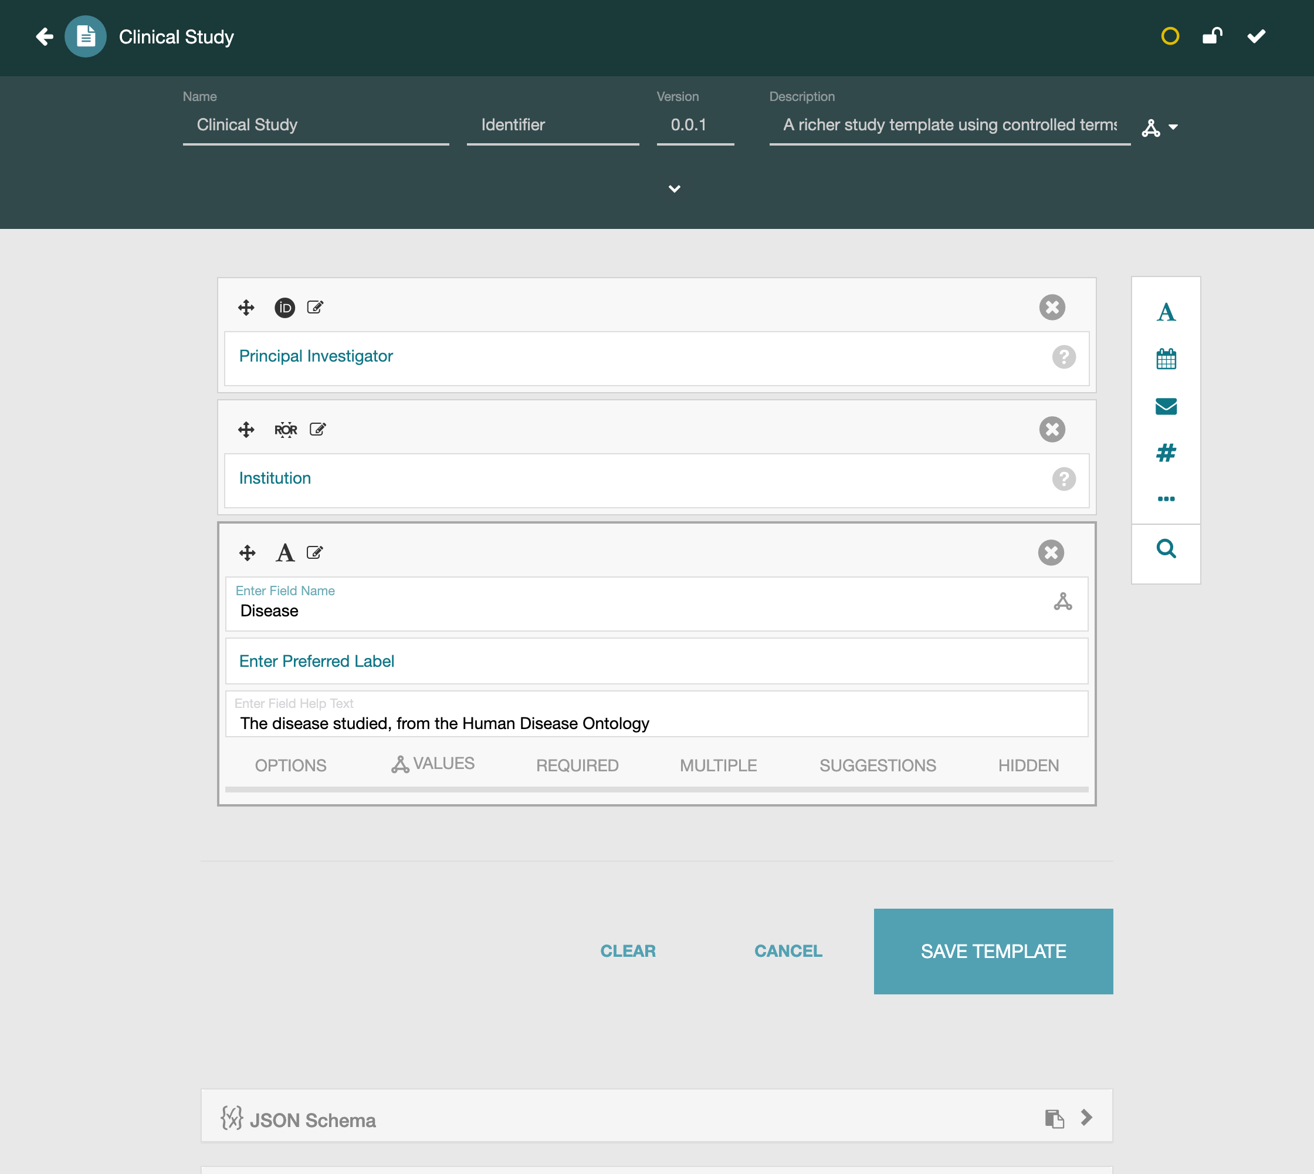
Task: Edit the template Name field
Action: (x=316, y=125)
